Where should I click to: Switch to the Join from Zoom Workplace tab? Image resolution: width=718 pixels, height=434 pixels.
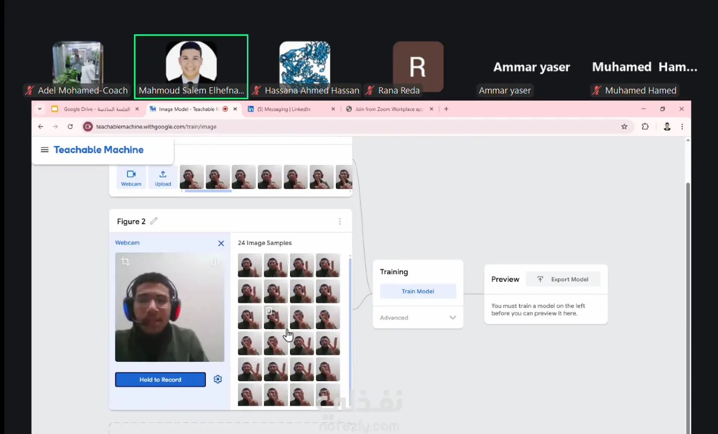[389, 109]
